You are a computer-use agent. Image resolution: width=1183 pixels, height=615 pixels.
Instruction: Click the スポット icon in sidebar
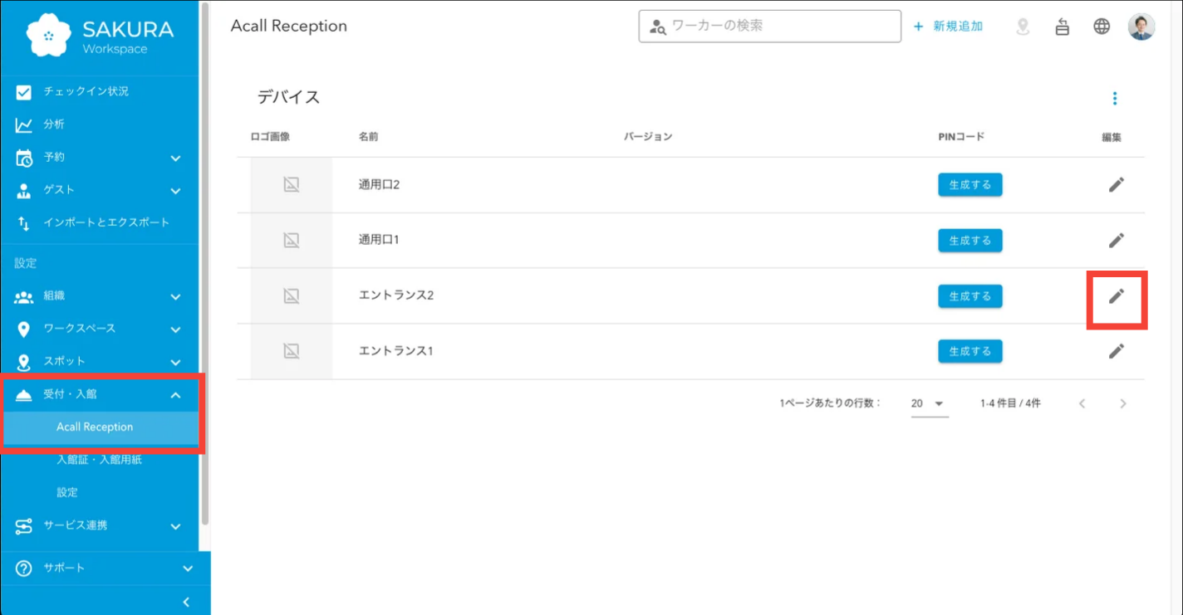24,362
